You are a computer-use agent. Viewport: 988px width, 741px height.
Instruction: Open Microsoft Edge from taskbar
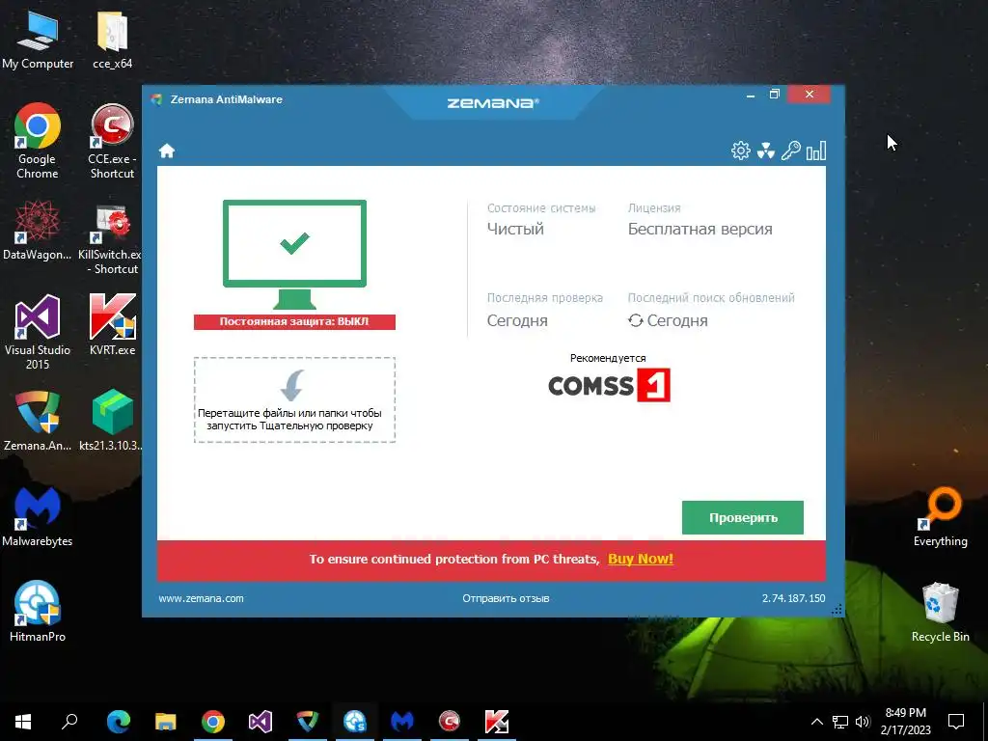pos(119,722)
